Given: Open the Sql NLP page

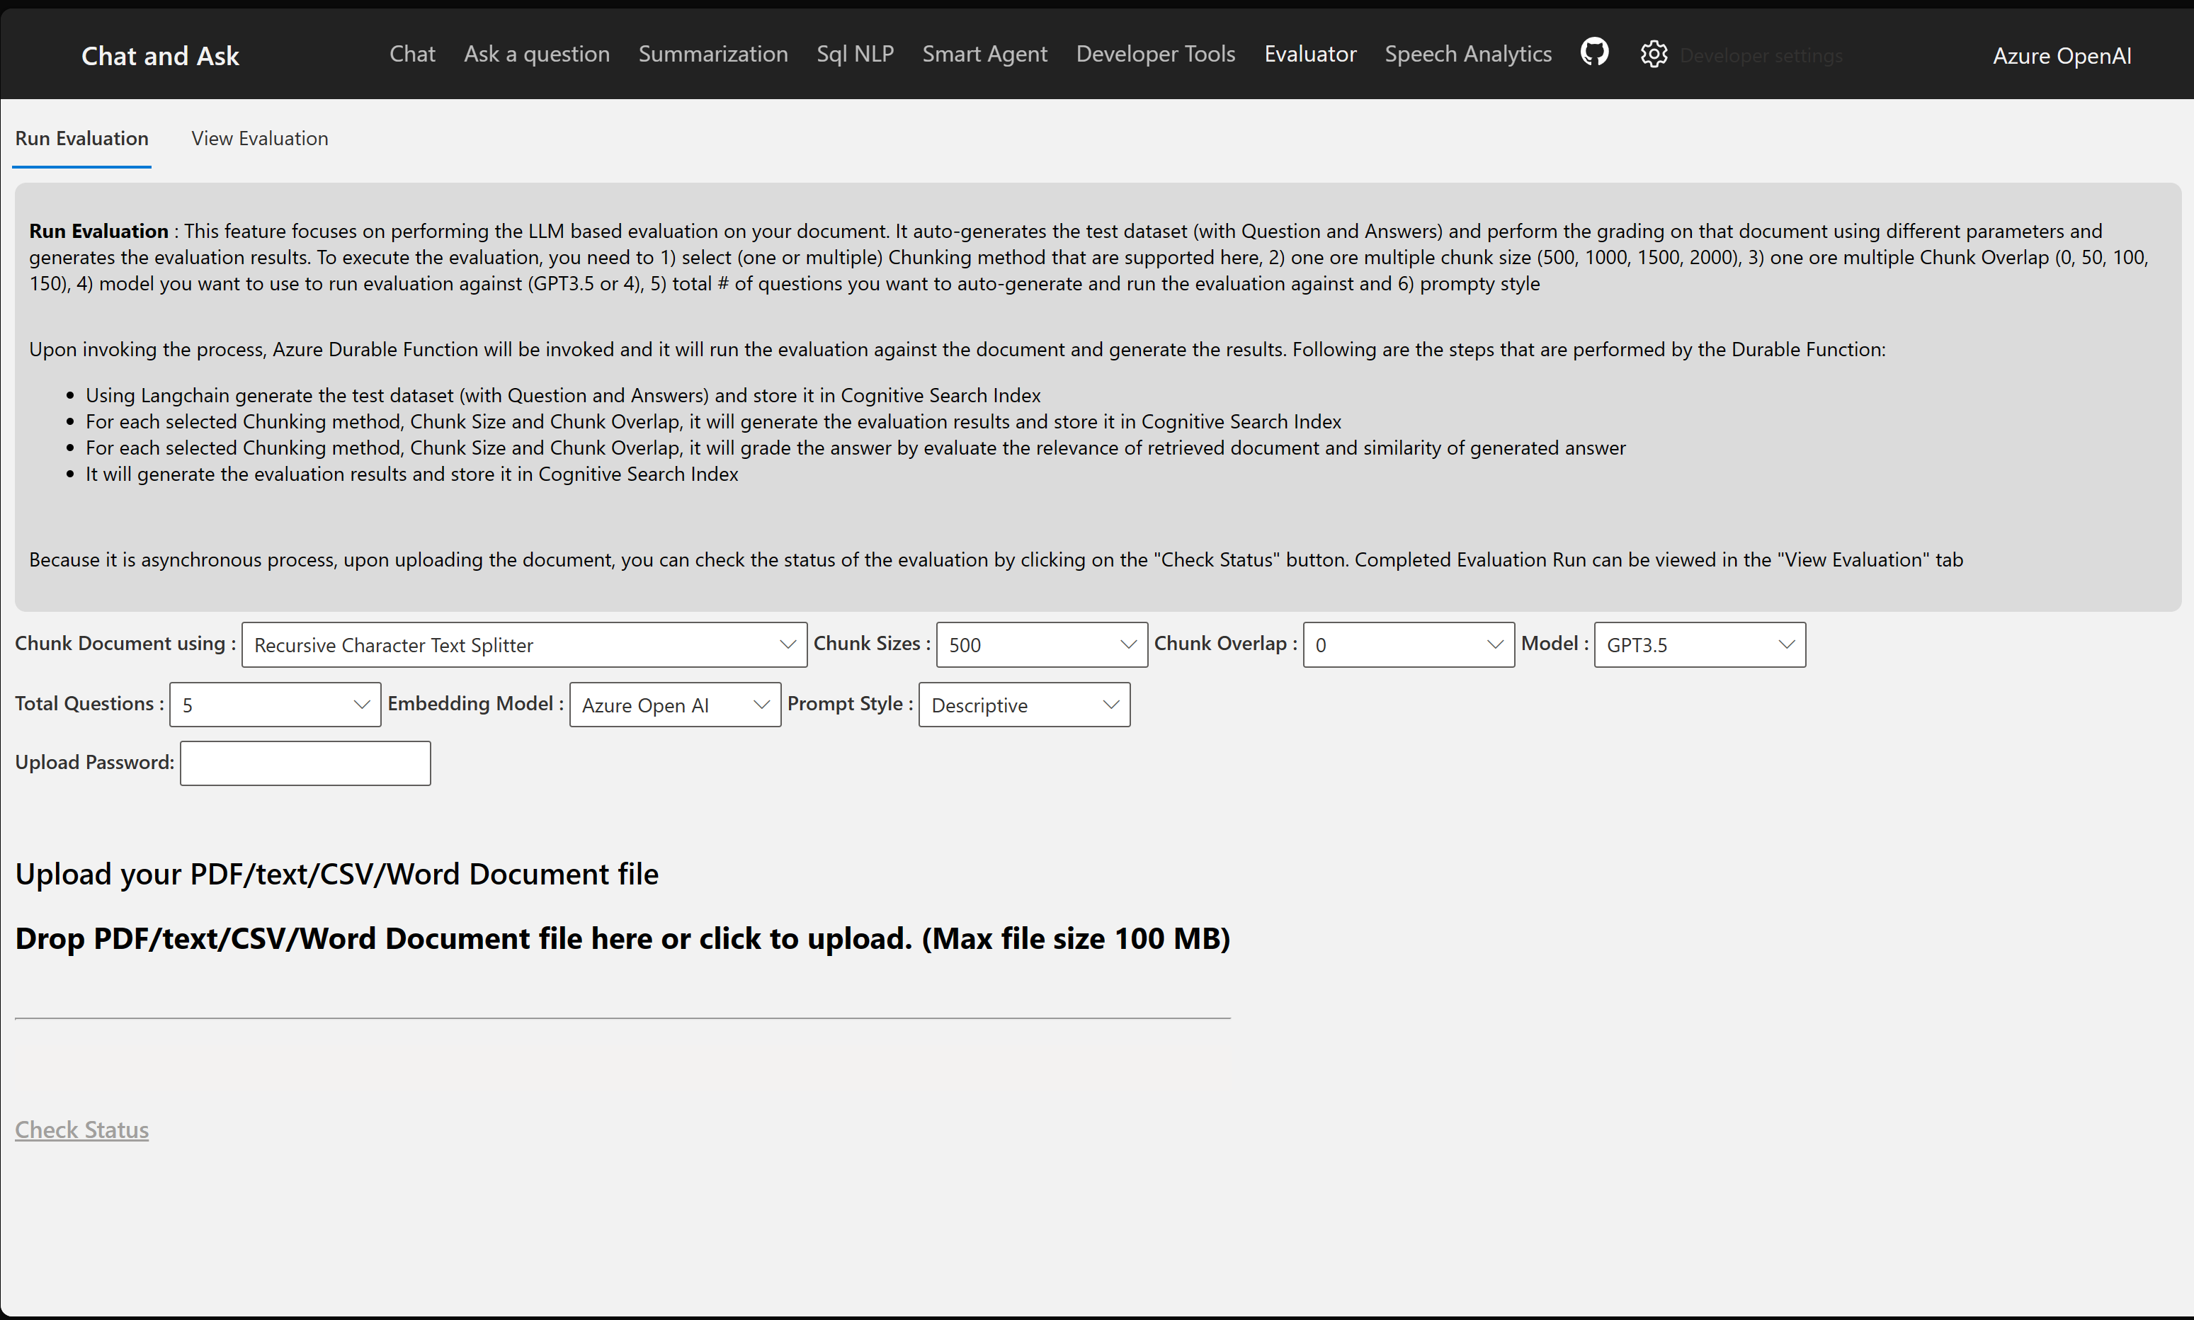Looking at the screenshot, I should tap(855, 55).
